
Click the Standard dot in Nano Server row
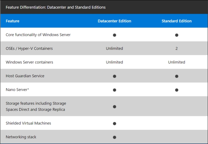pyautogui.click(x=177, y=90)
